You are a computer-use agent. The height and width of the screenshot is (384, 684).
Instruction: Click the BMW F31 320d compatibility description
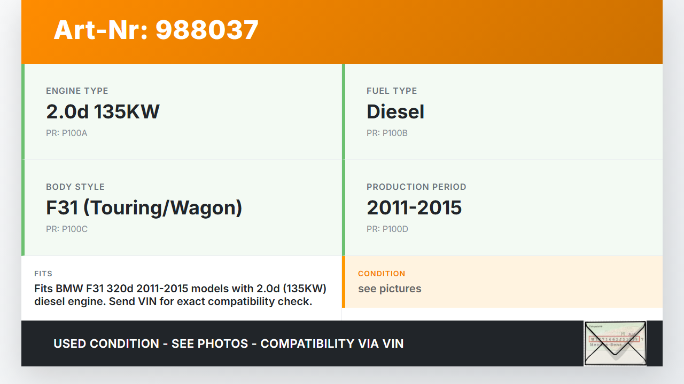pyautogui.click(x=180, y=295)
